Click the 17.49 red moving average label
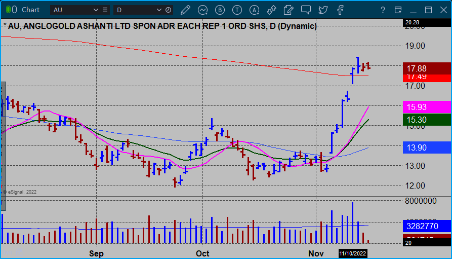Image resolution: width=452 pixels, height=259 pixels. (427, 78)
